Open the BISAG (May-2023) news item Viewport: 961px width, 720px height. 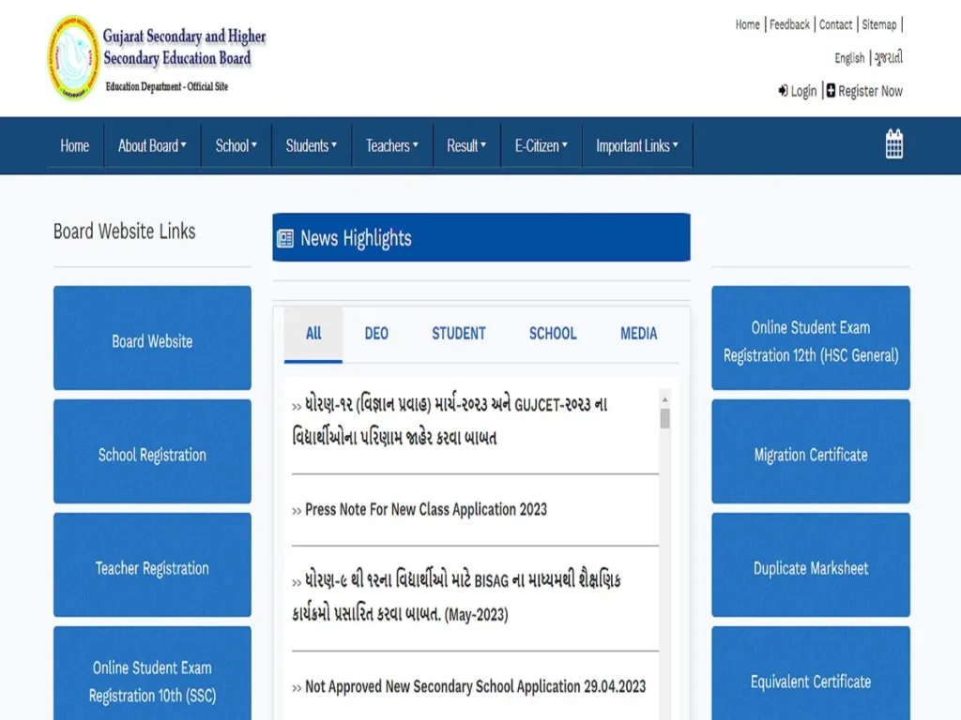point(457,597)
